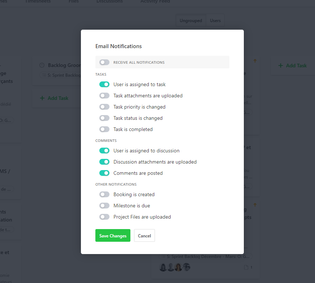Enable Task status is changed notification
The height and width of the screenshot is (283, 315).
pos(104,118)
